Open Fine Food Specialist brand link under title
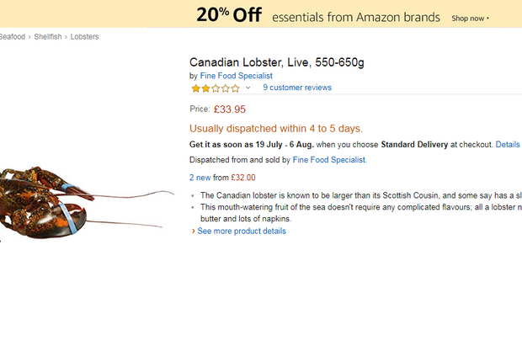Screen dimensions: 522x362 click(236, 76)
